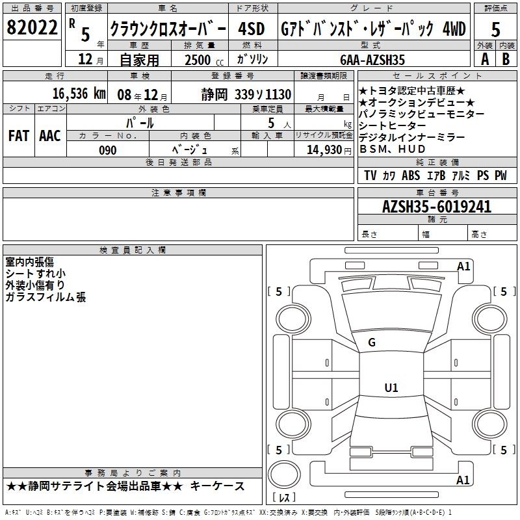Screen dimensions: 520x520
Task: Click the 検査員記入欄 section header
Action: [x=133, y=250]
